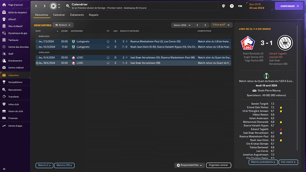Toggle the selection circle for 18/4/2024 LOSC match
The height and width of the screenshot is (172, 306).
tap(37, 63)
